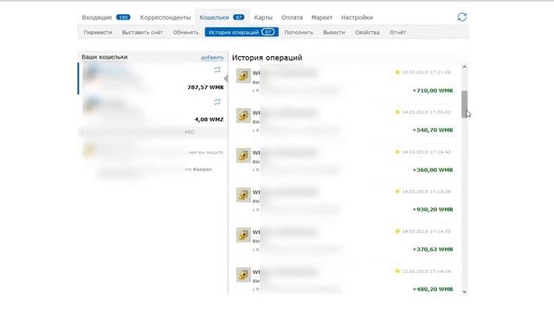Click the operation icon for +360,00 WMR
The image size is (554, 311).
coord(243,155)
